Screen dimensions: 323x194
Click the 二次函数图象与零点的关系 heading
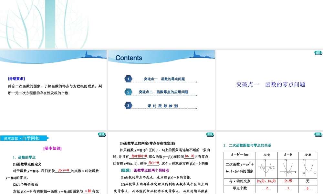249,145
